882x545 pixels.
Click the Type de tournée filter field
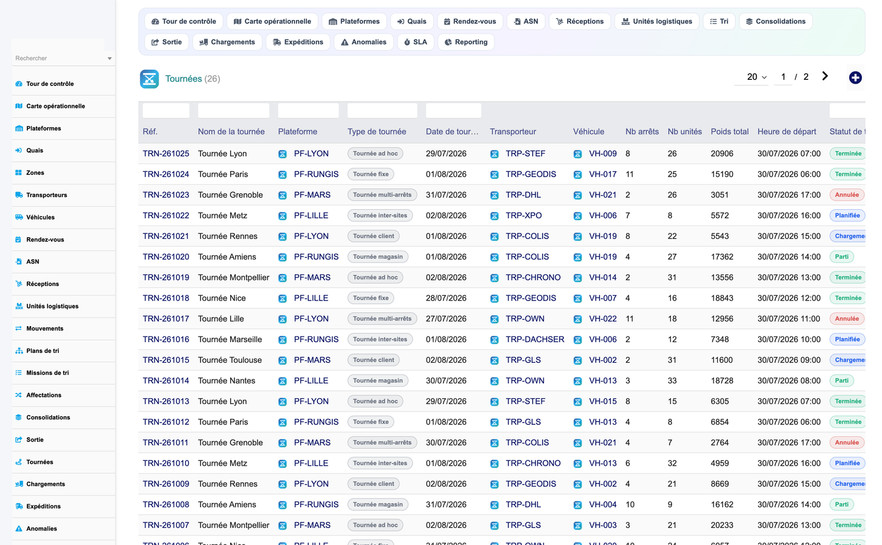[382, 110]
